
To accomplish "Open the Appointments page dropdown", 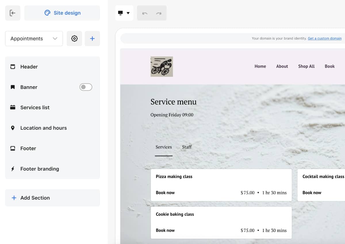I will [x=34, y=38].
